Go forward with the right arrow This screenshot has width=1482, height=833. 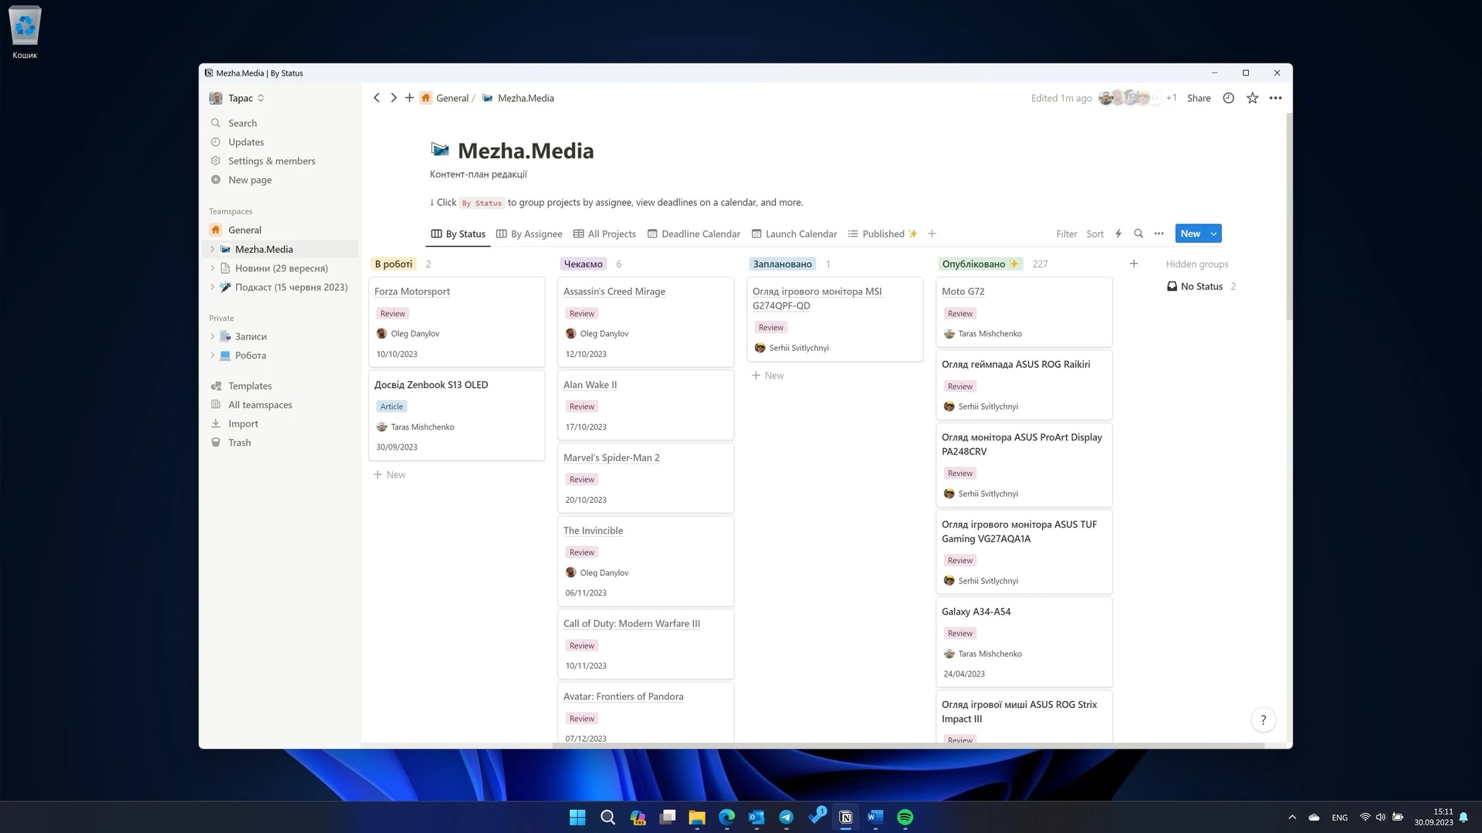pos(394,98)
